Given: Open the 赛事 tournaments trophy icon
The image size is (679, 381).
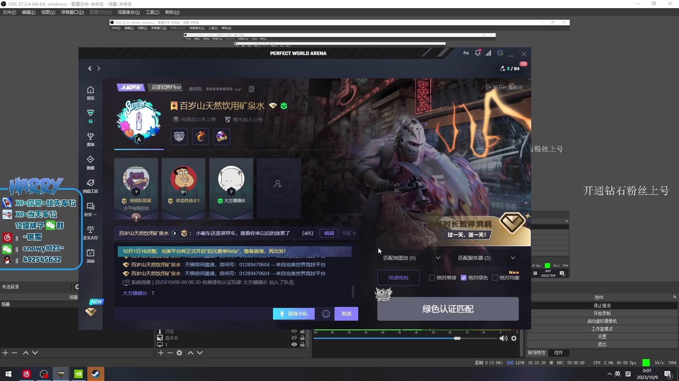Looking at the screenshot, I should click(91, 139).
